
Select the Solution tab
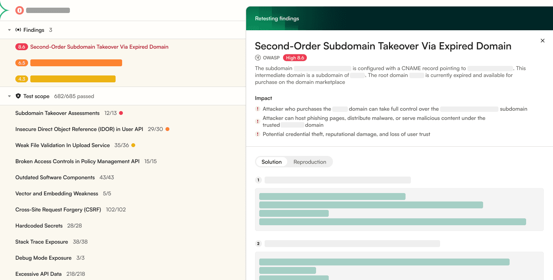click(x=272, y=162)
